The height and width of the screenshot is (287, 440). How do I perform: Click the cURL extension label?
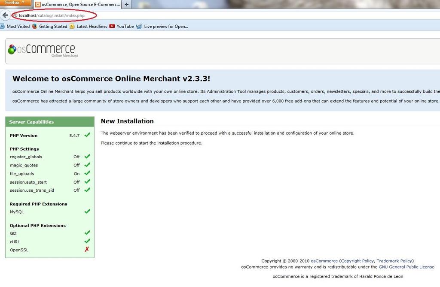15,242
